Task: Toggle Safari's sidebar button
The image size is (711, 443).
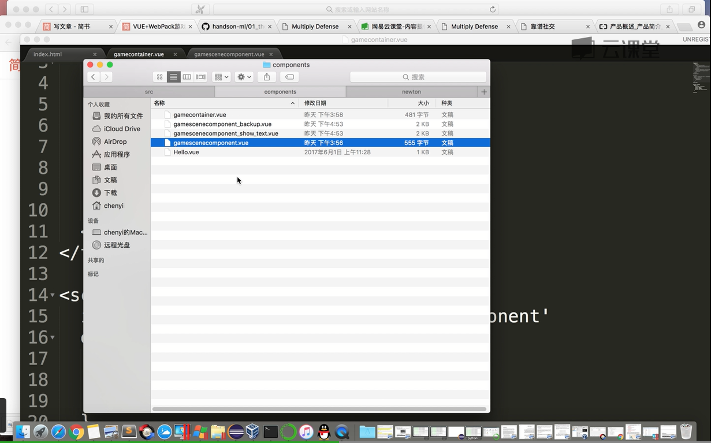Action: click(x=84, y=9)
